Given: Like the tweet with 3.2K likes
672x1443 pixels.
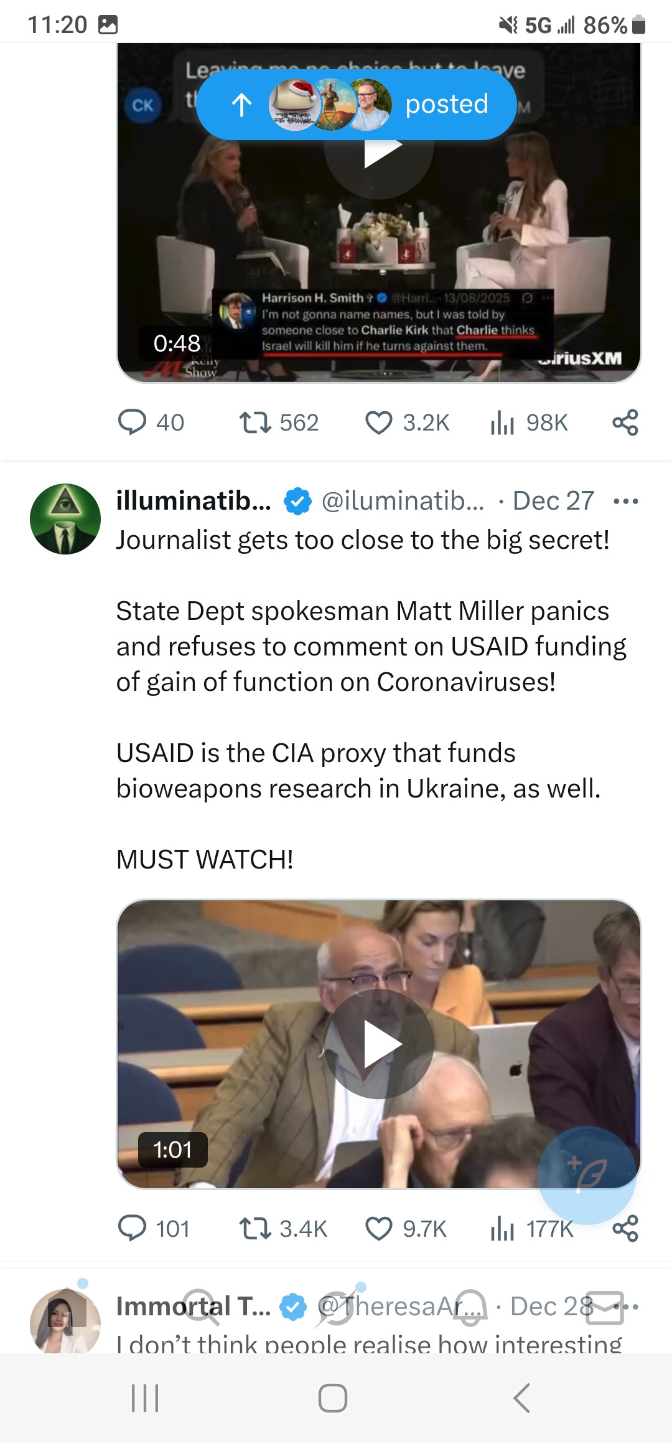Looking at the screenshot, I should tap(378, 422).
